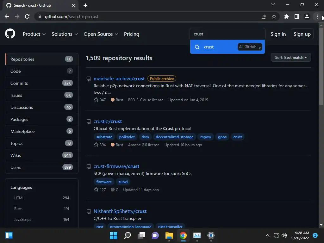This screenshot has height=243, width=324.
Task: Expand the Product menu
Action: coord(34,34)
